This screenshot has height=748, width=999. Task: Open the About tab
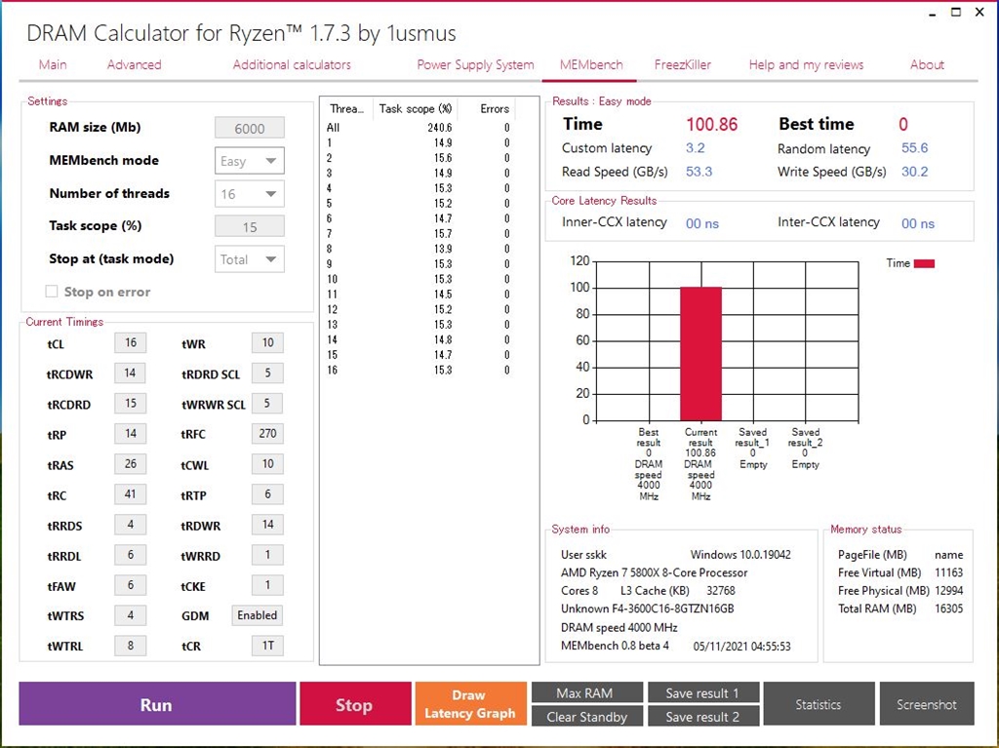click(927, 64)
